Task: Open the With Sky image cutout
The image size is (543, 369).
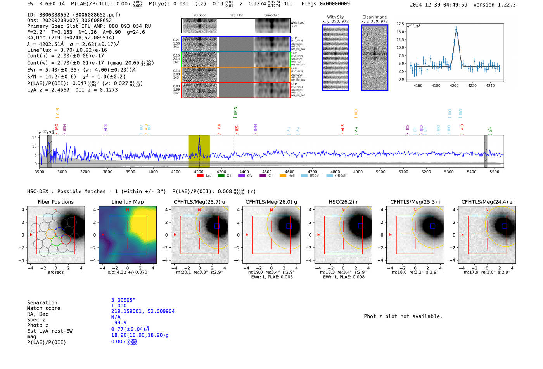Action: (335, 58)
